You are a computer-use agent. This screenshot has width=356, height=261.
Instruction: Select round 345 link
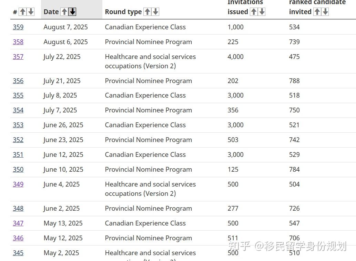click(x=18, y=253)
